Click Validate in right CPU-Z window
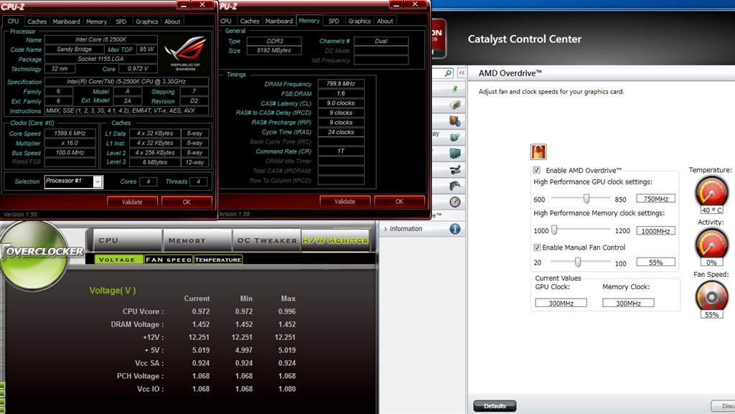Image resolution: width=735 pixels, height=414 pixels. tap(345, 202)
